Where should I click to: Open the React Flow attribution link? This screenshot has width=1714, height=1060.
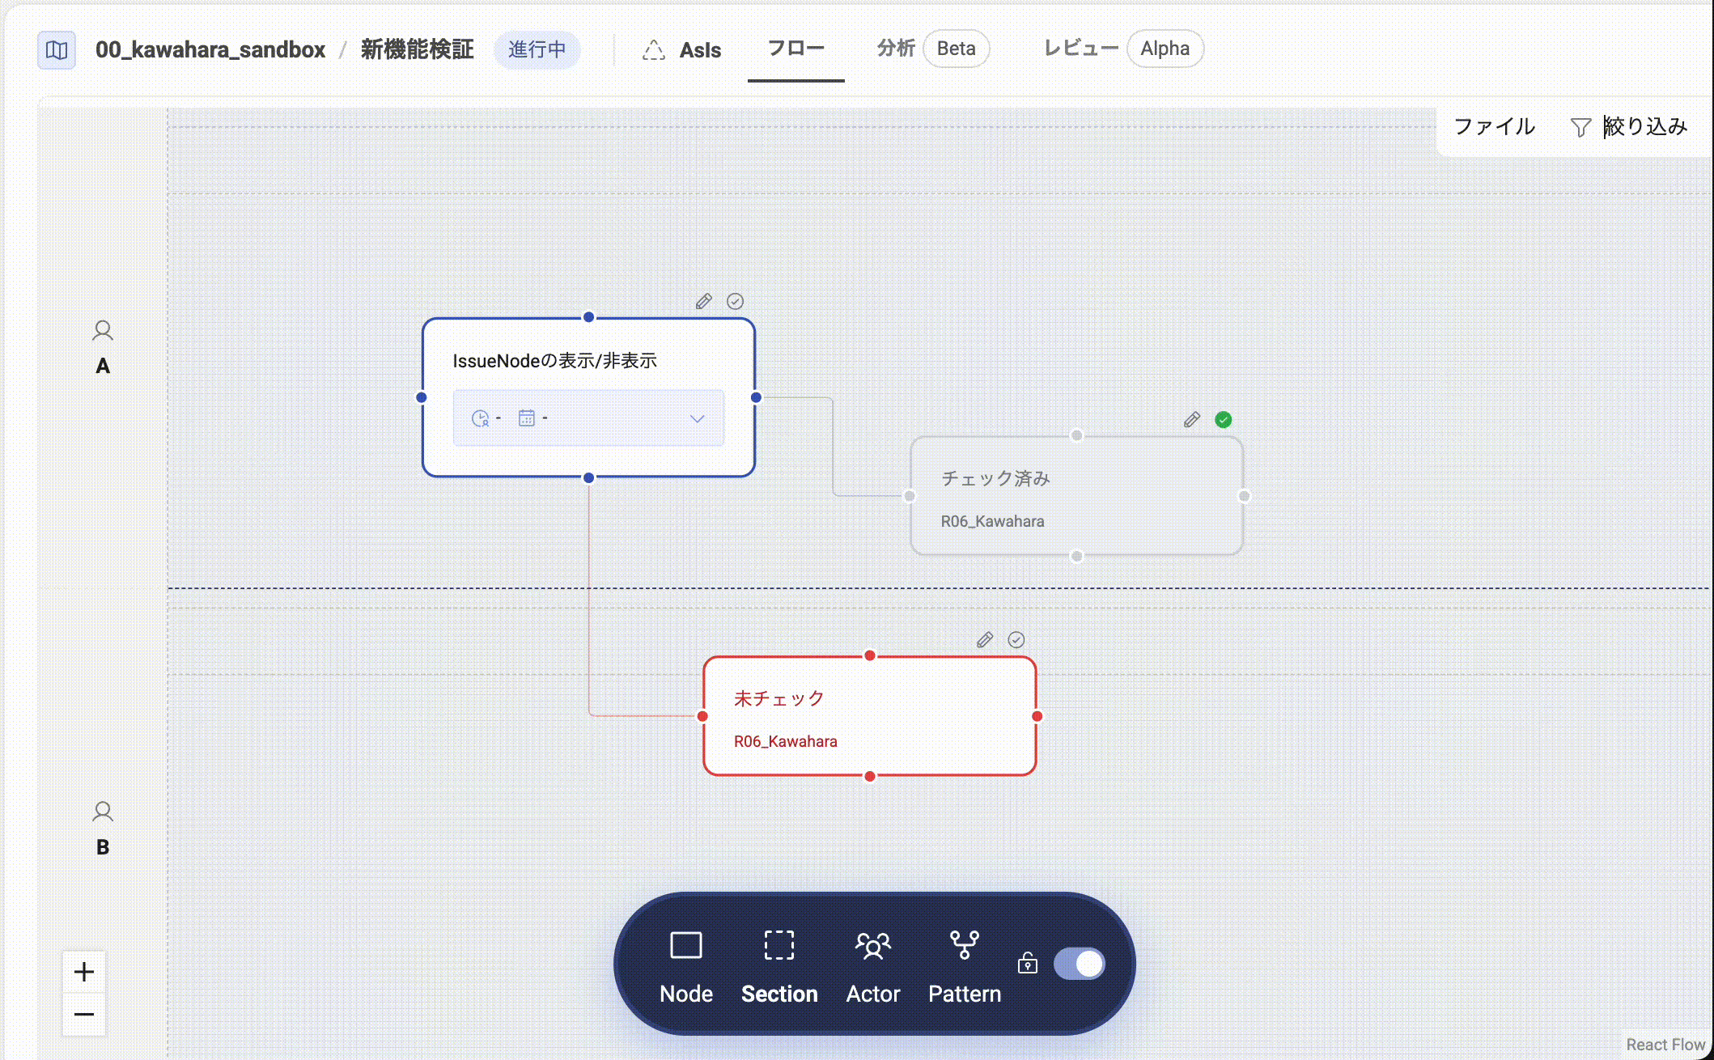coord(1665,1045)
